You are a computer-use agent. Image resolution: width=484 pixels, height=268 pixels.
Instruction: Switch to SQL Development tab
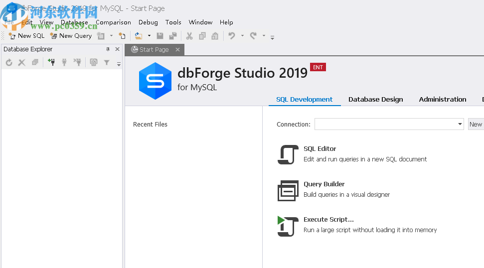point(305,99)
